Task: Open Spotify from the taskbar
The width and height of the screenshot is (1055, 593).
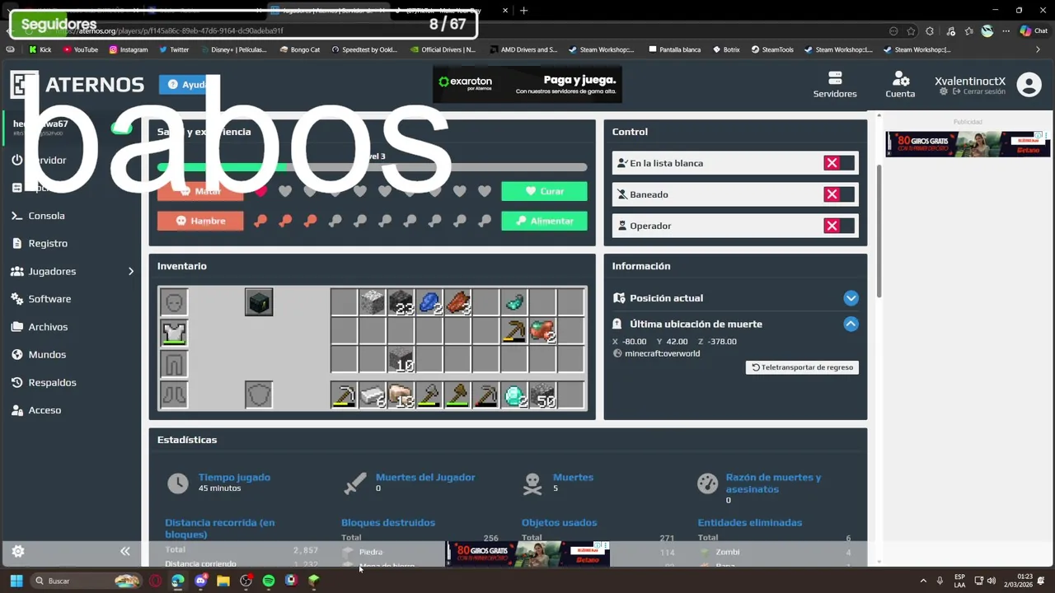Action: (269, 581)
